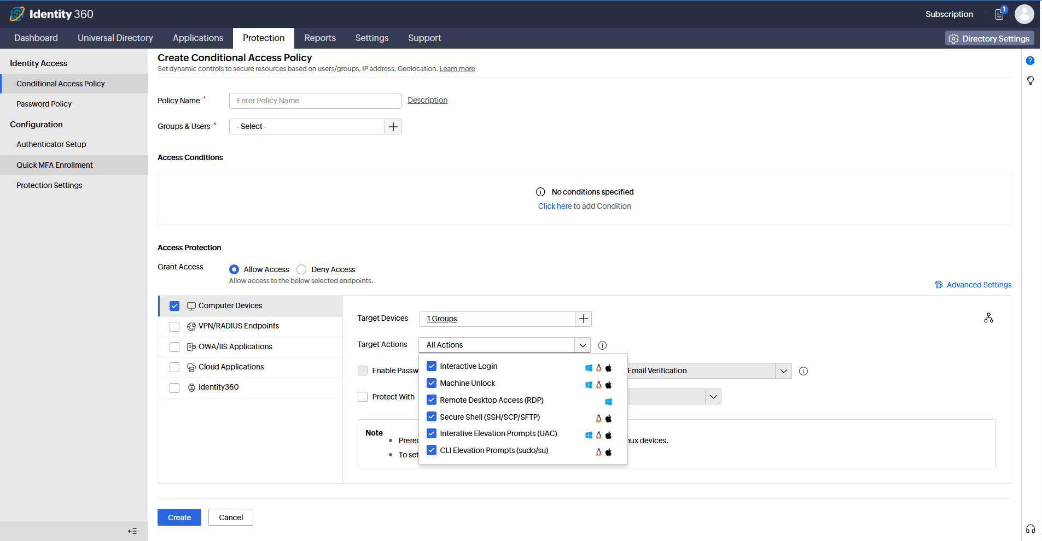Open Directory Settings button
Viewport: 1042px width, 541px height.
989,38
